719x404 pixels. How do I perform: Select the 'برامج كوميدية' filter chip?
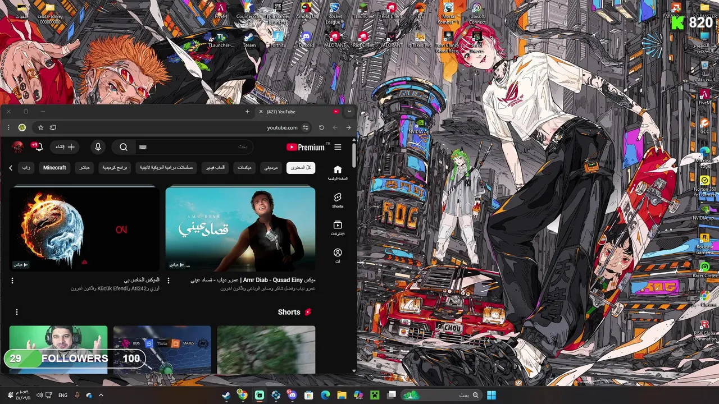pyautogui.click(x=115, y=168)
